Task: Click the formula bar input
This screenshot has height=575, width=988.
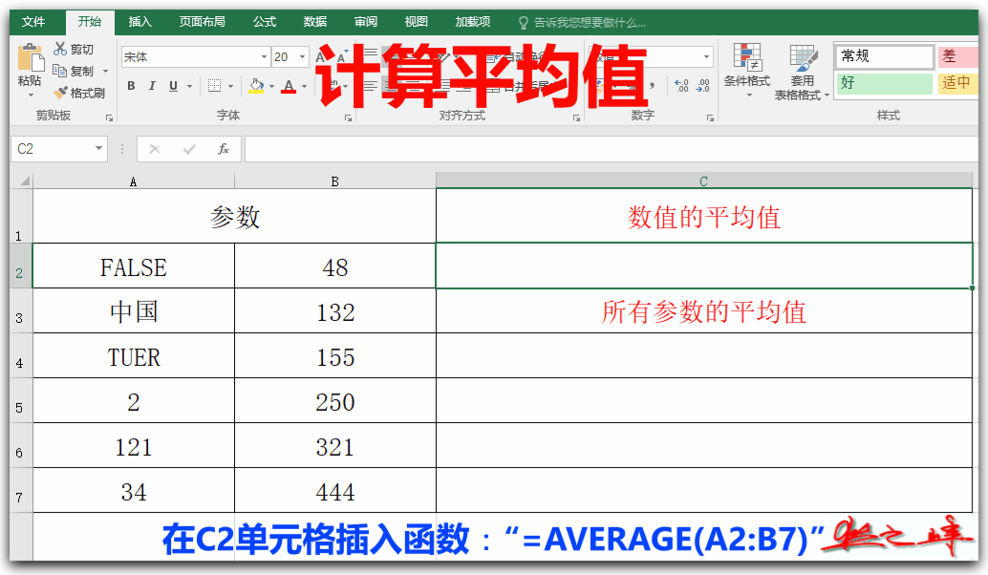Action: (x=612, y=149)
